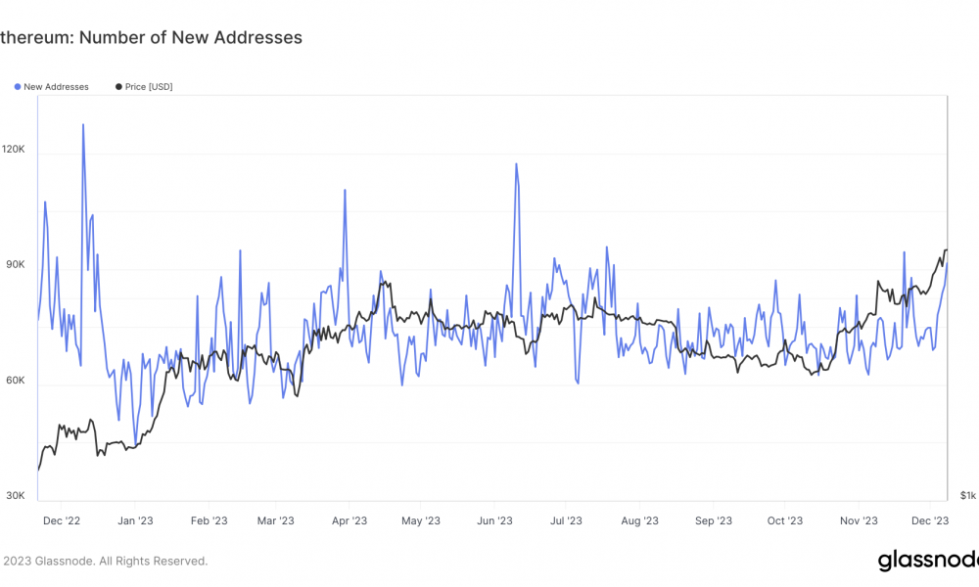This screenshot has height=587, width=979.
Task: Click the Jun '23 x-axis label
Action: tap(494, 520)
